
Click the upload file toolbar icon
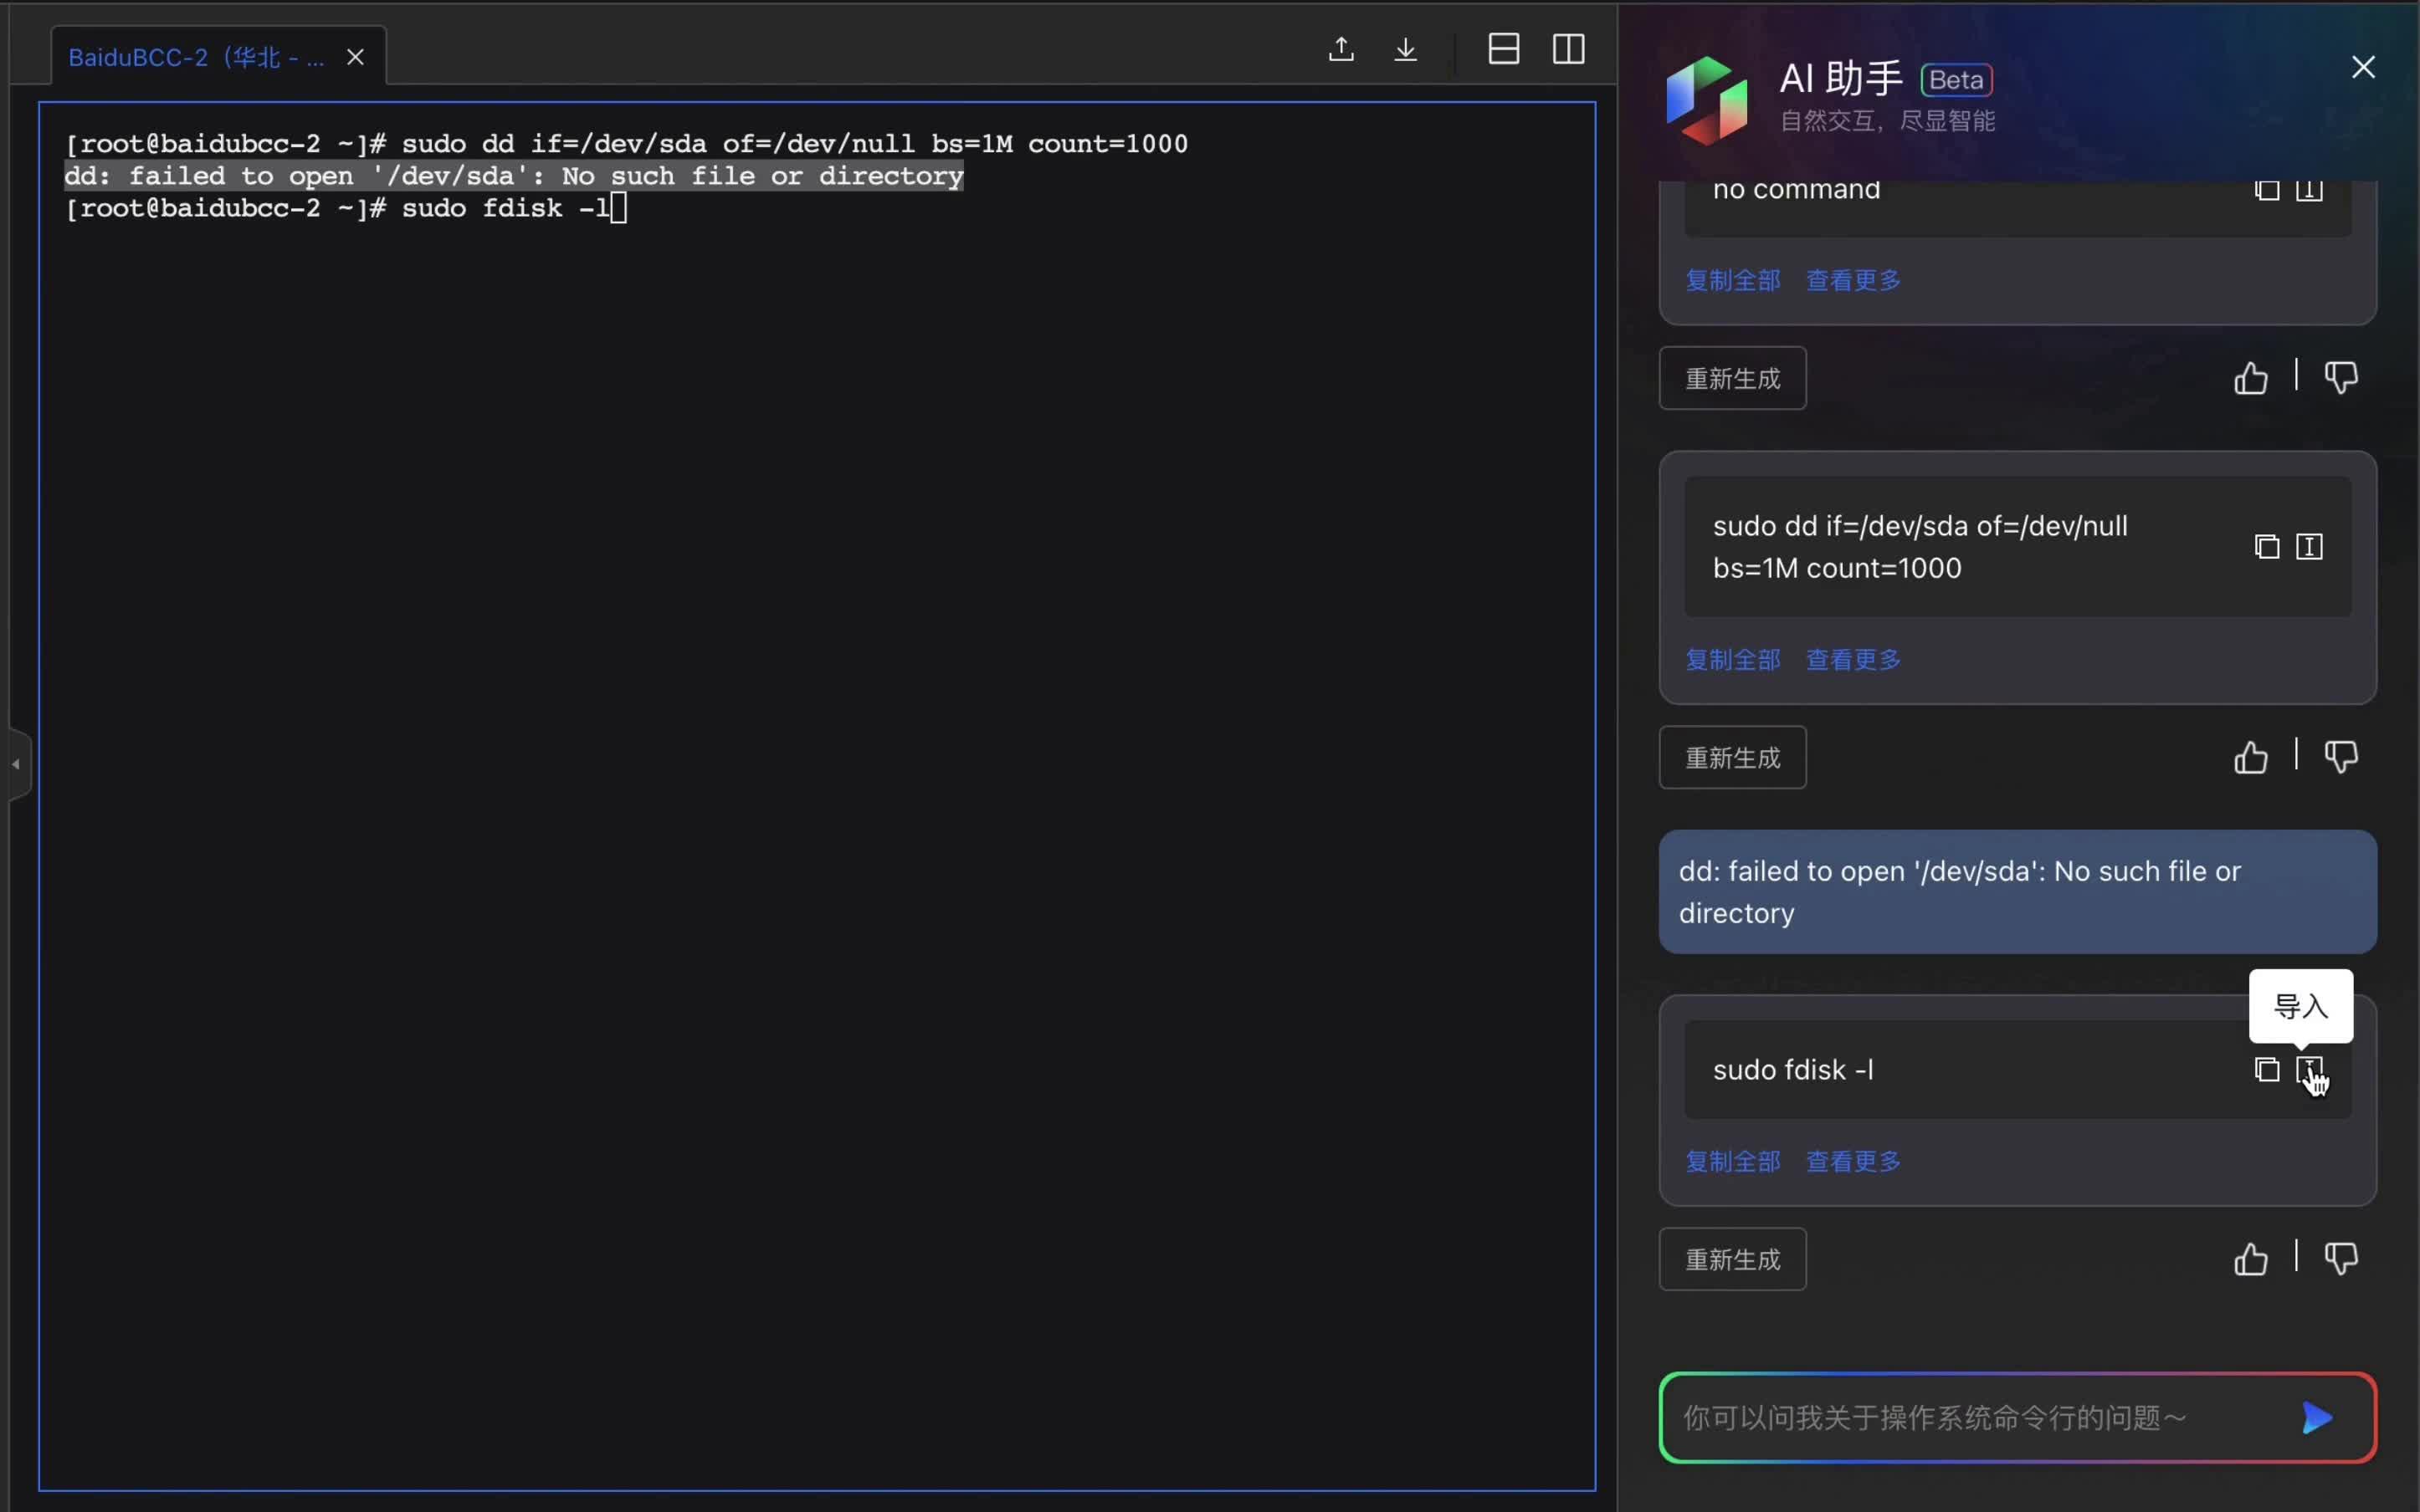[1340, 48]
